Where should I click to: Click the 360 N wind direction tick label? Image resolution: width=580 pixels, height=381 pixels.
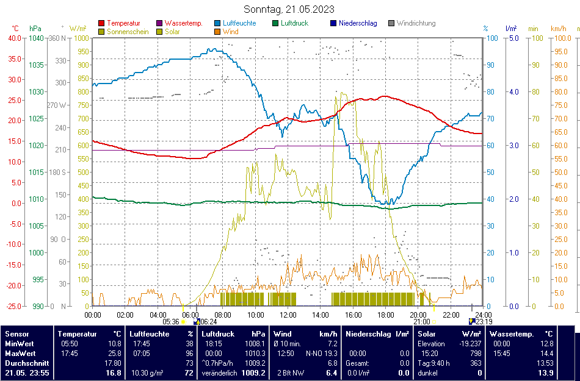pos(57,38)
